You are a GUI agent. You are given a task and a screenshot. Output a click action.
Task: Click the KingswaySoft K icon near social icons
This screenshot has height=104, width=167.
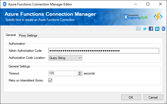pyautogui.click(x=163, y=29)
